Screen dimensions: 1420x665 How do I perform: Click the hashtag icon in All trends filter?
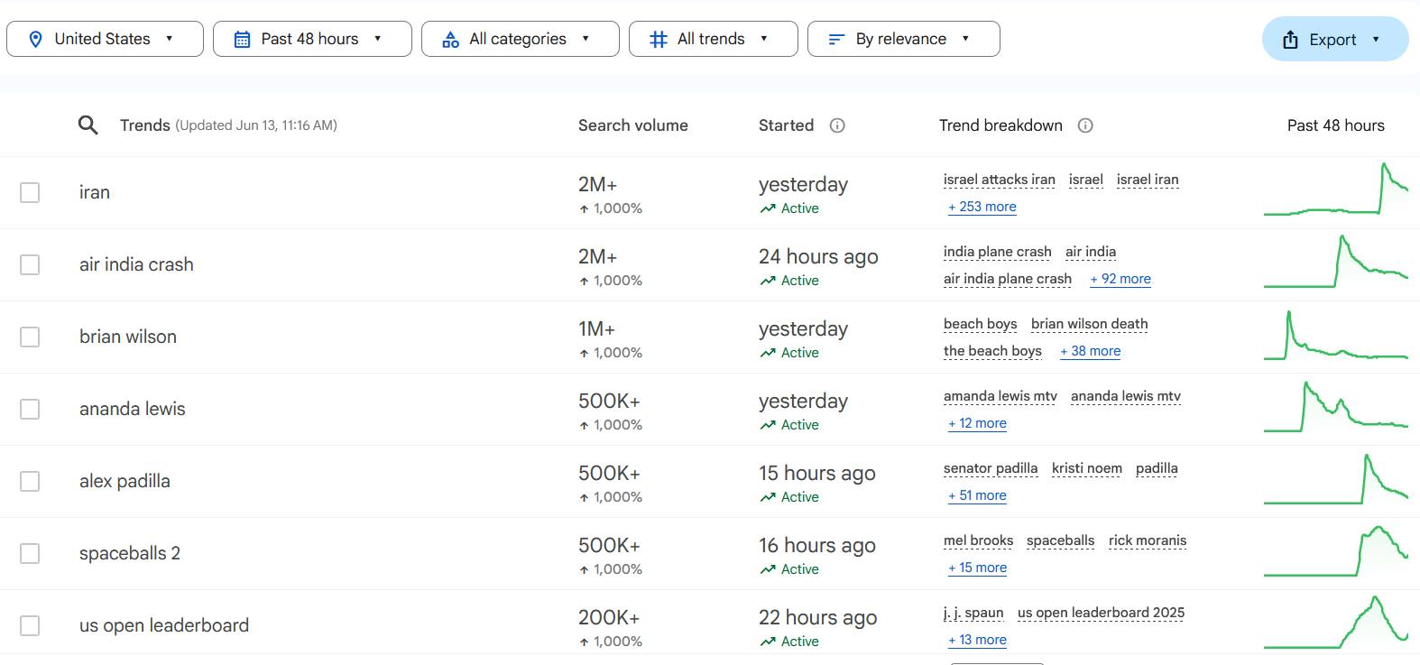click(x=659, y=39)
